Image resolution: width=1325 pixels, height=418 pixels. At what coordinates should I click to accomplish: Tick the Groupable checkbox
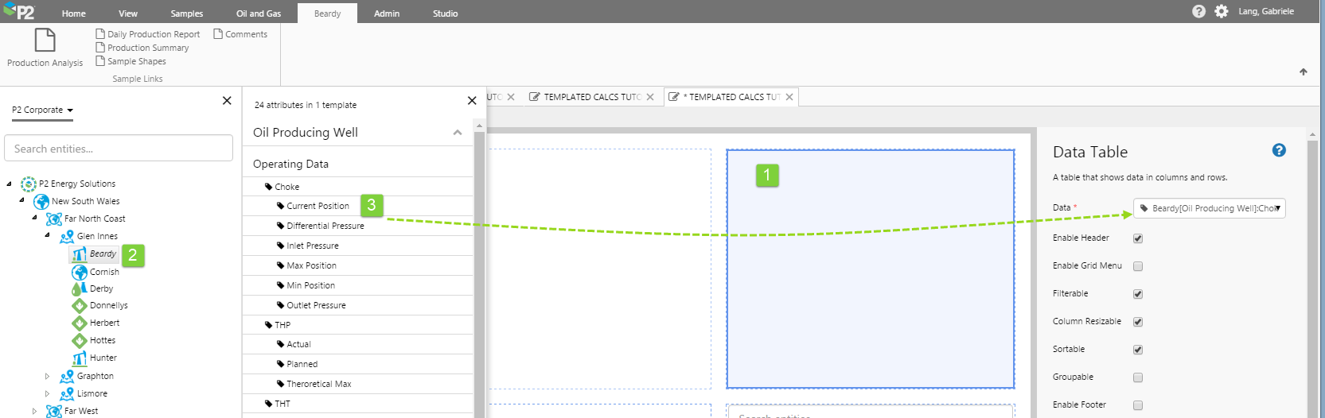(1138, 377)
